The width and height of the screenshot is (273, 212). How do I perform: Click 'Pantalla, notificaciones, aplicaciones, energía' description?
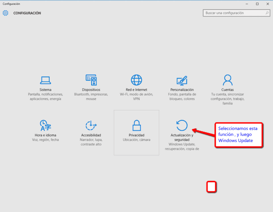click(x=45, y=96)
